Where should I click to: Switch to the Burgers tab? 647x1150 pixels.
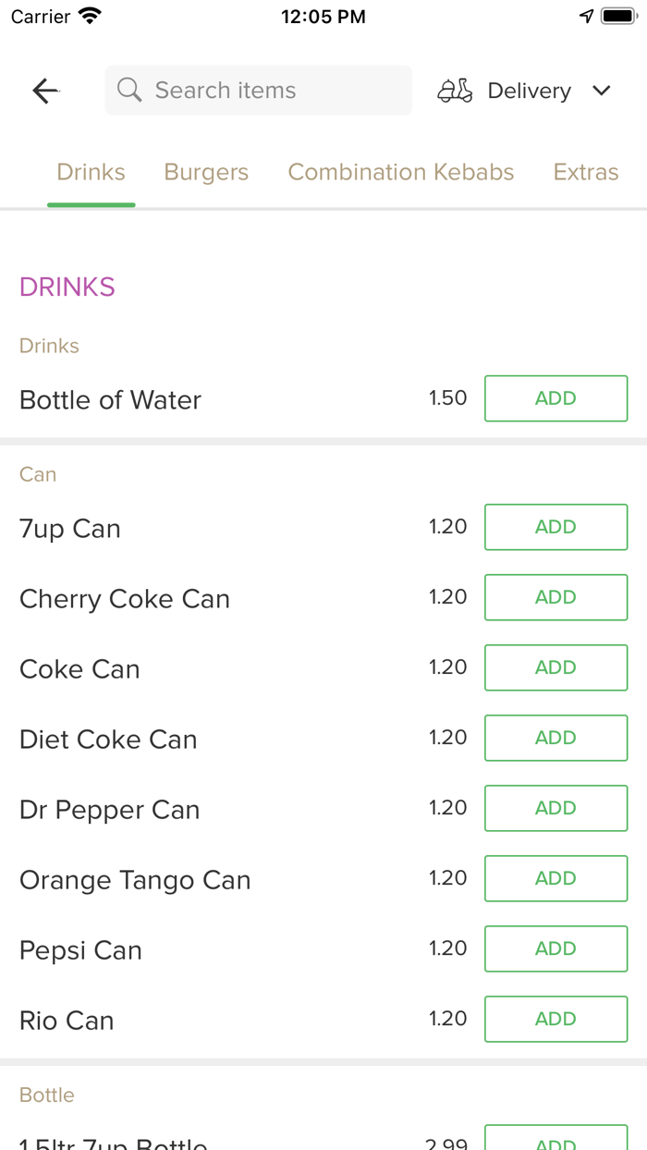206,172
